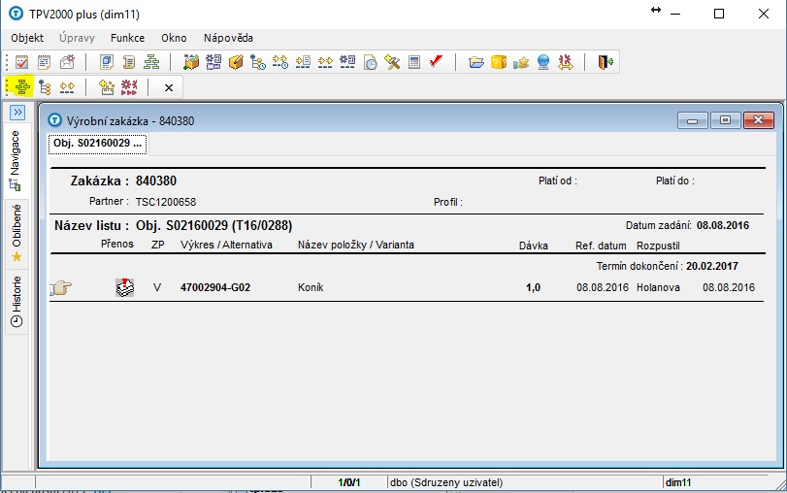Select the Obj. S02160029 tab
The height and width of the screenshot is (493, 787).
98,143
